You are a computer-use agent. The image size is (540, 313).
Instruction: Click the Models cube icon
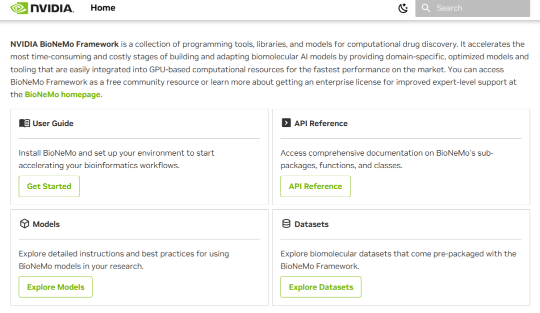24,224
